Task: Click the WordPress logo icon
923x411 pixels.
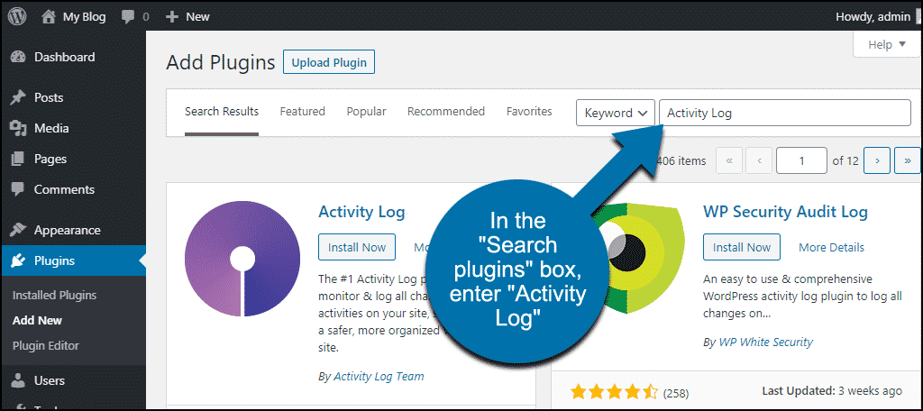Action: point(17,16)
